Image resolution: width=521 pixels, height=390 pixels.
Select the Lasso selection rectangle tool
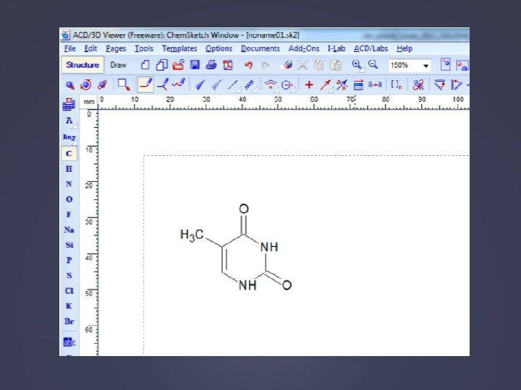coord(124,85)
